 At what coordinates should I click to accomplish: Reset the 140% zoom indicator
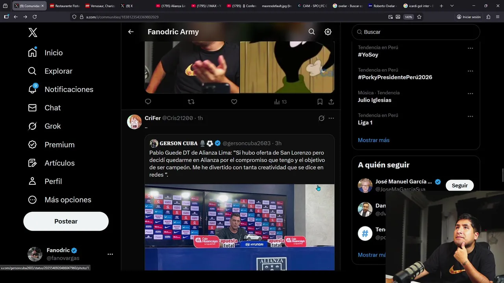pyautogui.click(x=408, y=17)
